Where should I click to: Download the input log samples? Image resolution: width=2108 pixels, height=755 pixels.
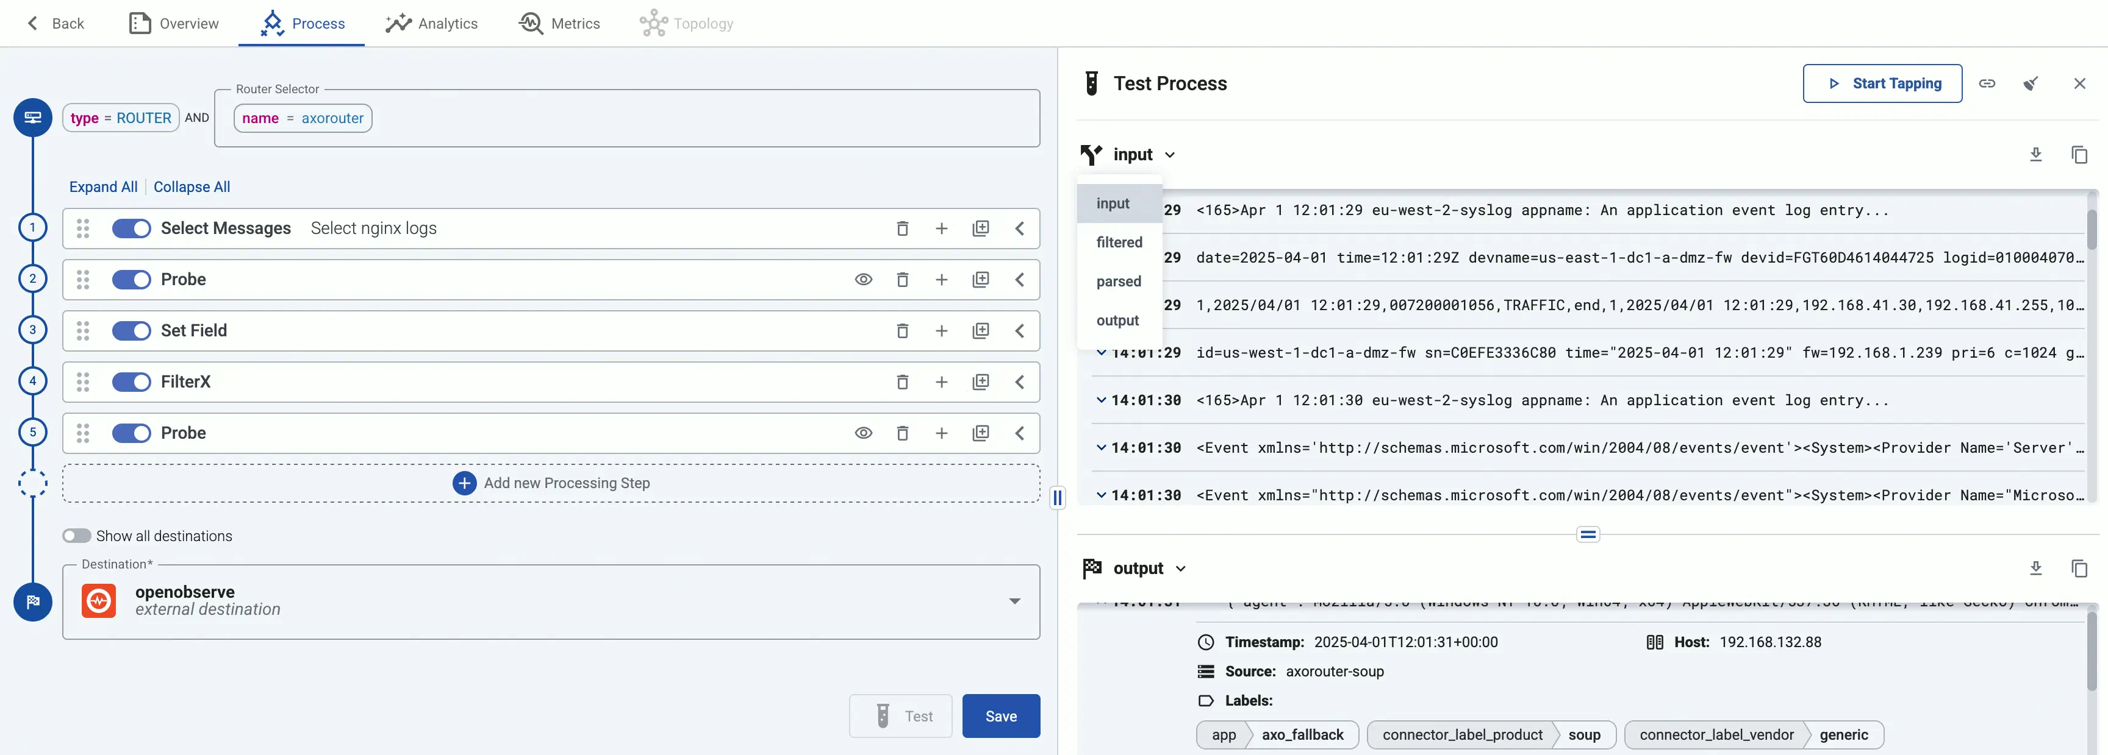tap(2036, 154)
